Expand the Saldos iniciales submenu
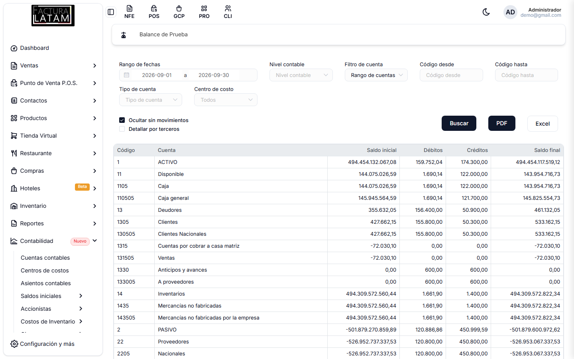Image resolution: width=574 pixels, height=359 pixels. pyautogui.click(x=52, y=296)
